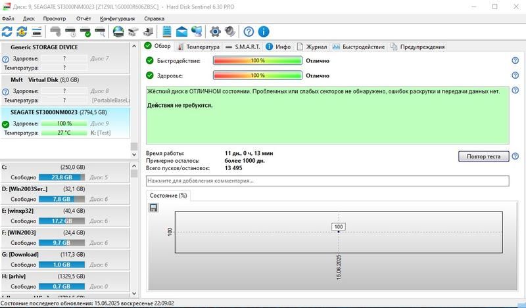Click the blue info toolbar icon
Viewport: 526px width, 308px height.
264,32
